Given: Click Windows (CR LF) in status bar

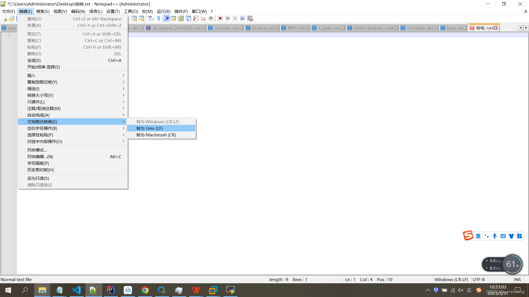Looking at the screenshot, I should pos(451,279).
